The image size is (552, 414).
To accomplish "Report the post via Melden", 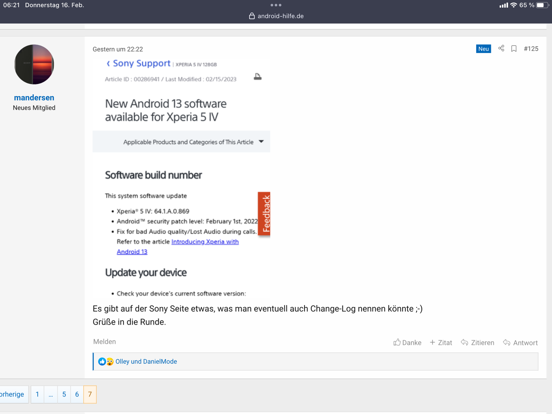I will [104, 342].
